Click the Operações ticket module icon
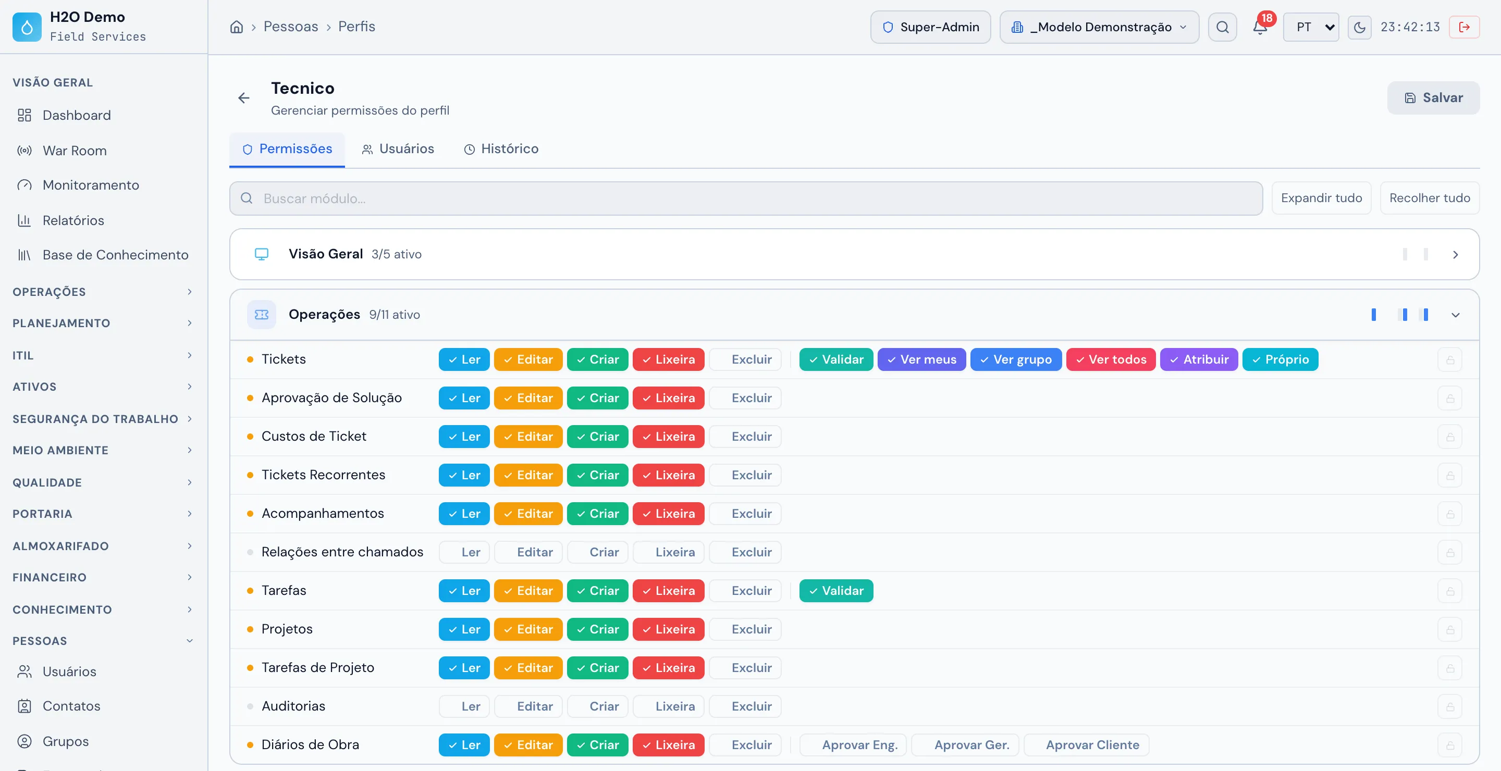The image size is (1501, 771). click(262, 315)
